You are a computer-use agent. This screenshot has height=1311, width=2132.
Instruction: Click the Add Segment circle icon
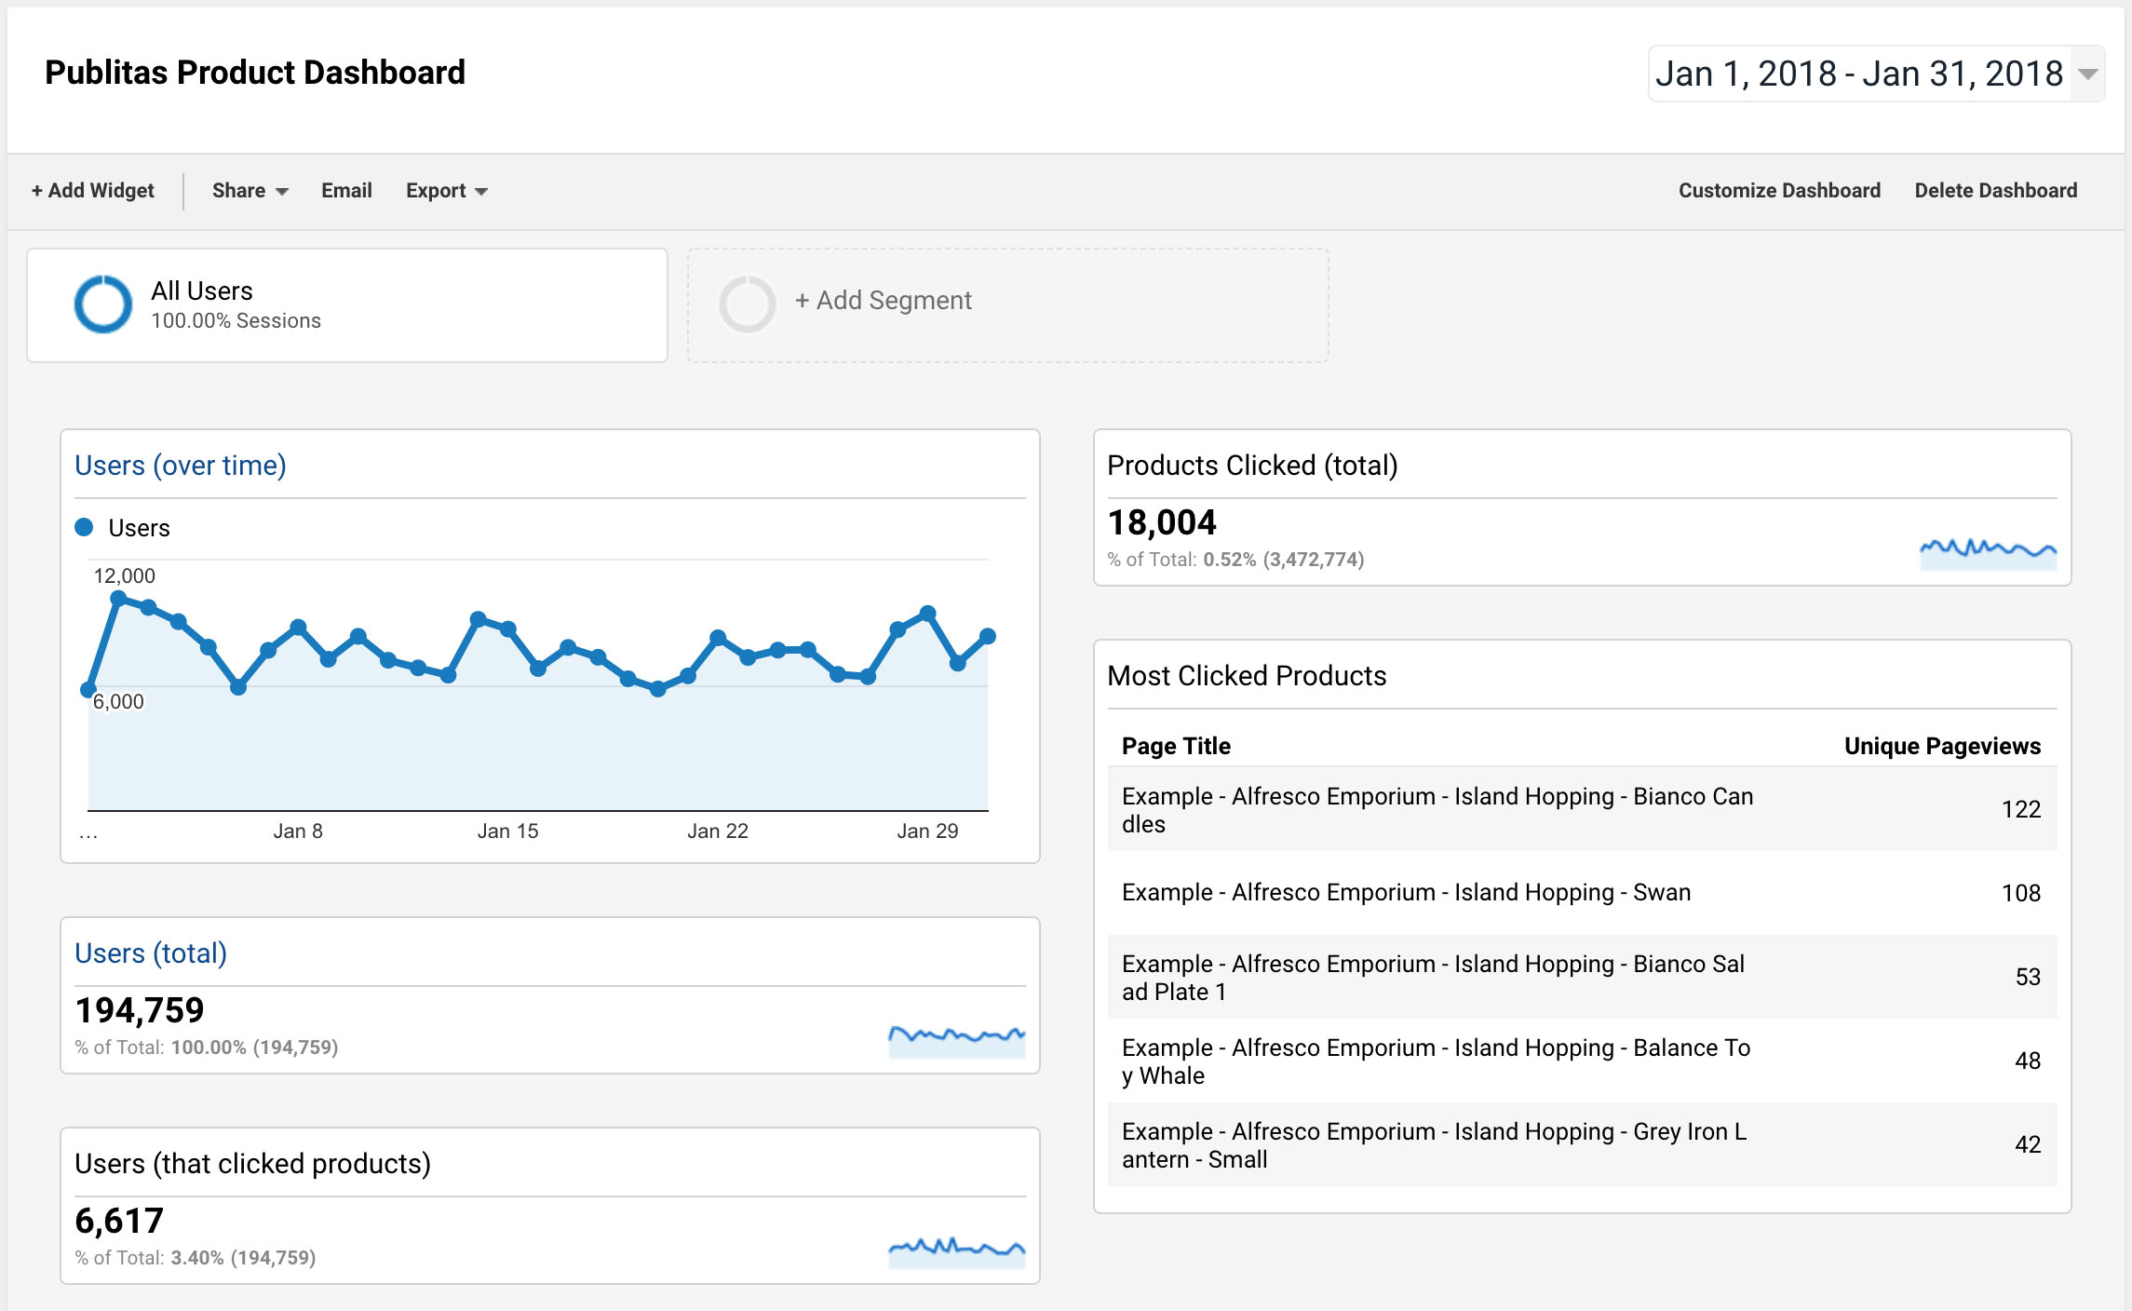pyautogui.click(x=748, y=303)
